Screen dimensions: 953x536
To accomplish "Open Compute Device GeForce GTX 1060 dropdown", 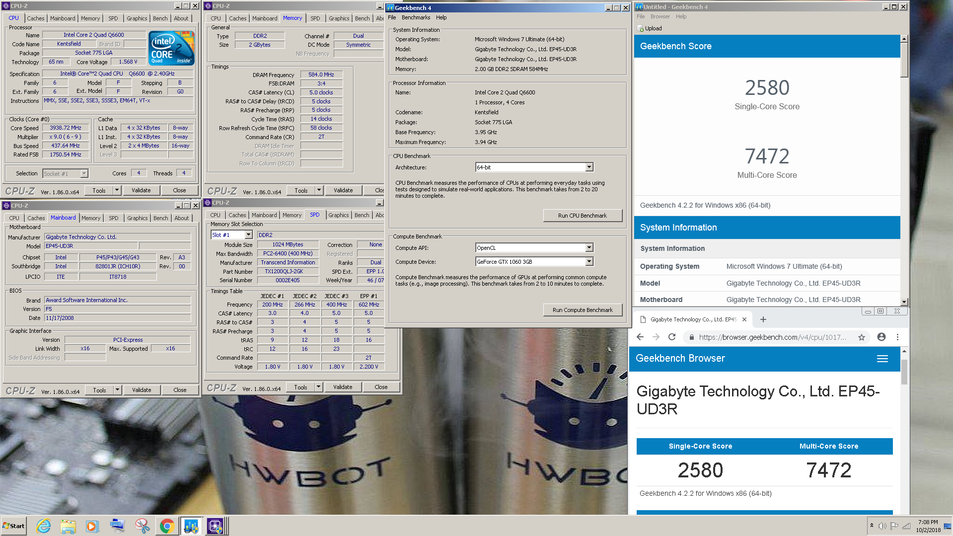I will (x=589, y=262).
